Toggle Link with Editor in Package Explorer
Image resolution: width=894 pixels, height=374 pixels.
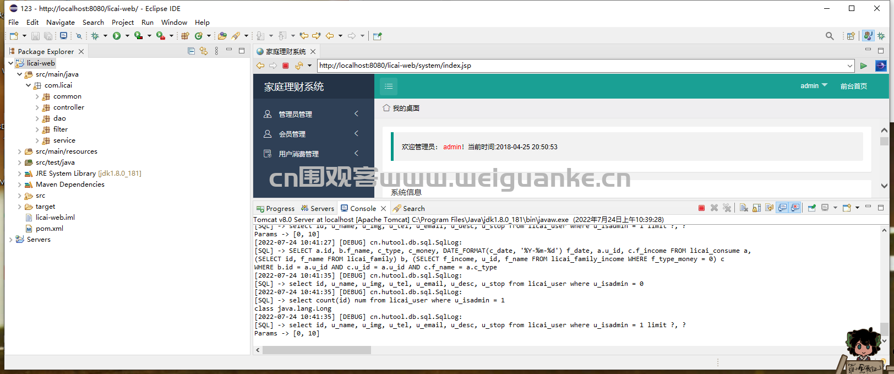[x=204, y=51]
